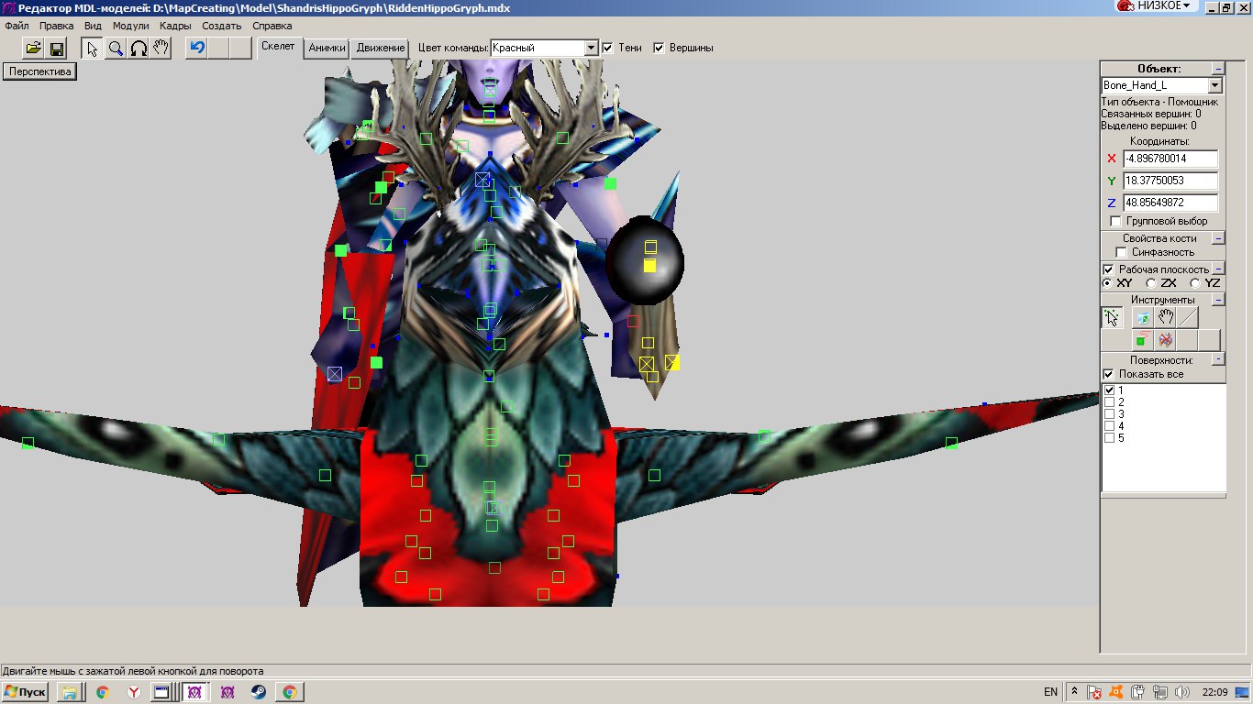Click the volume speaker icon in system tray
Viewport: 1253px width, 704px height.
point(1181,692)
